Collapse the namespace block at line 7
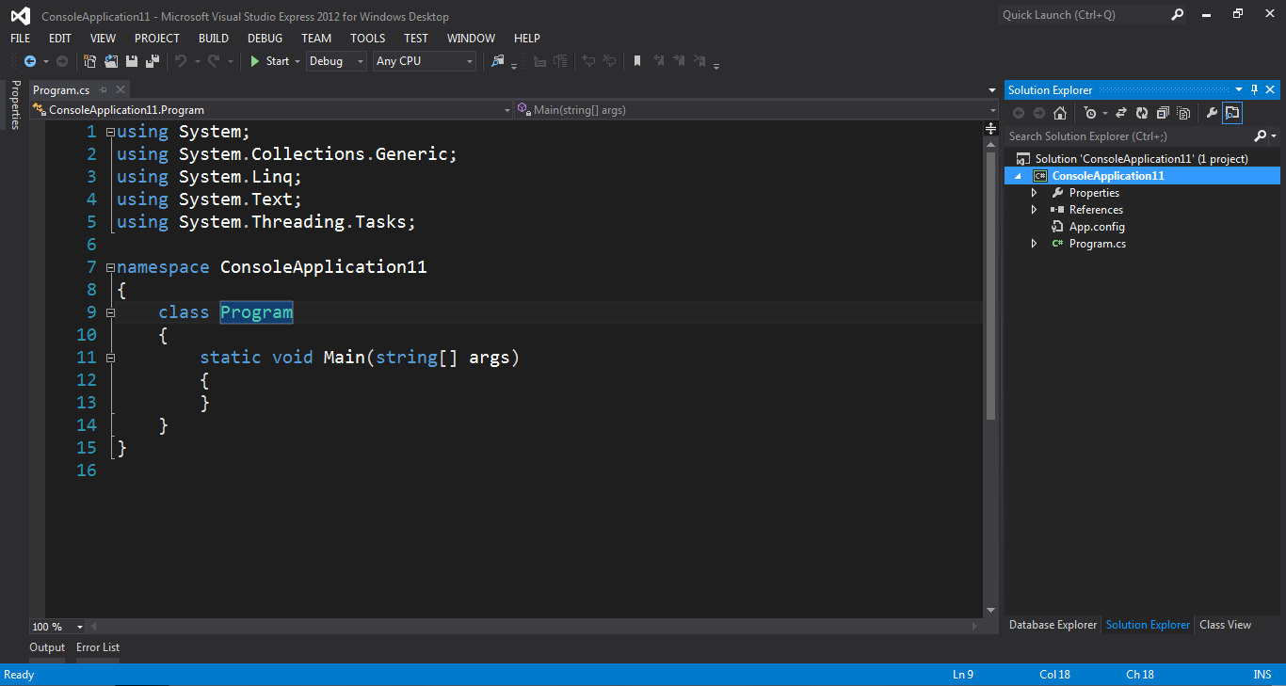Viewport: 1286px width, 686px height. coord(110,268)
